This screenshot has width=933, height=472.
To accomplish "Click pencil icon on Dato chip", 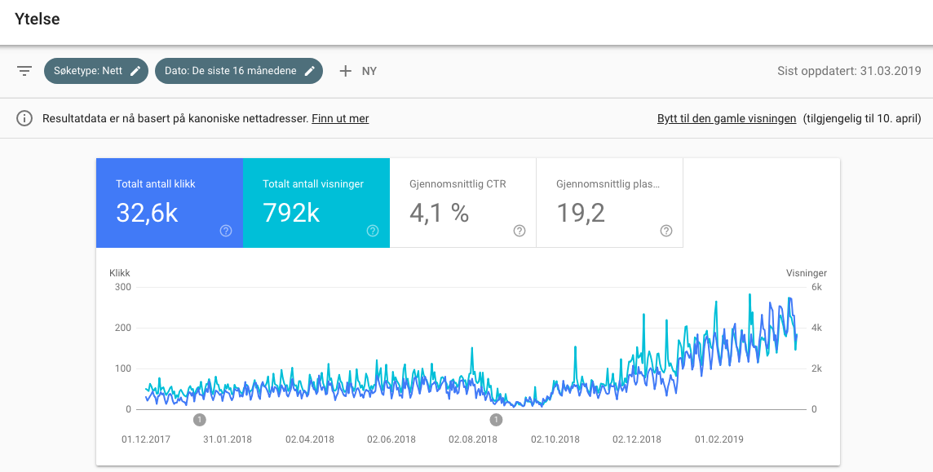I will [309, 72].
